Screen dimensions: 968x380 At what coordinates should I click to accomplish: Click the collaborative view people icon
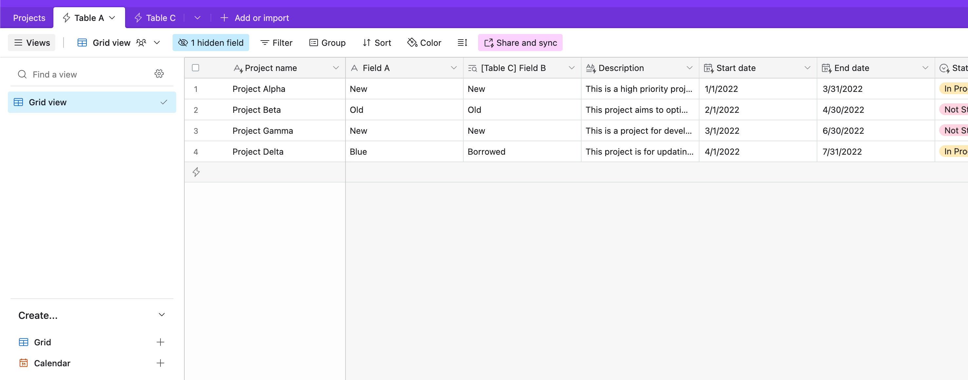click(141, 43)
